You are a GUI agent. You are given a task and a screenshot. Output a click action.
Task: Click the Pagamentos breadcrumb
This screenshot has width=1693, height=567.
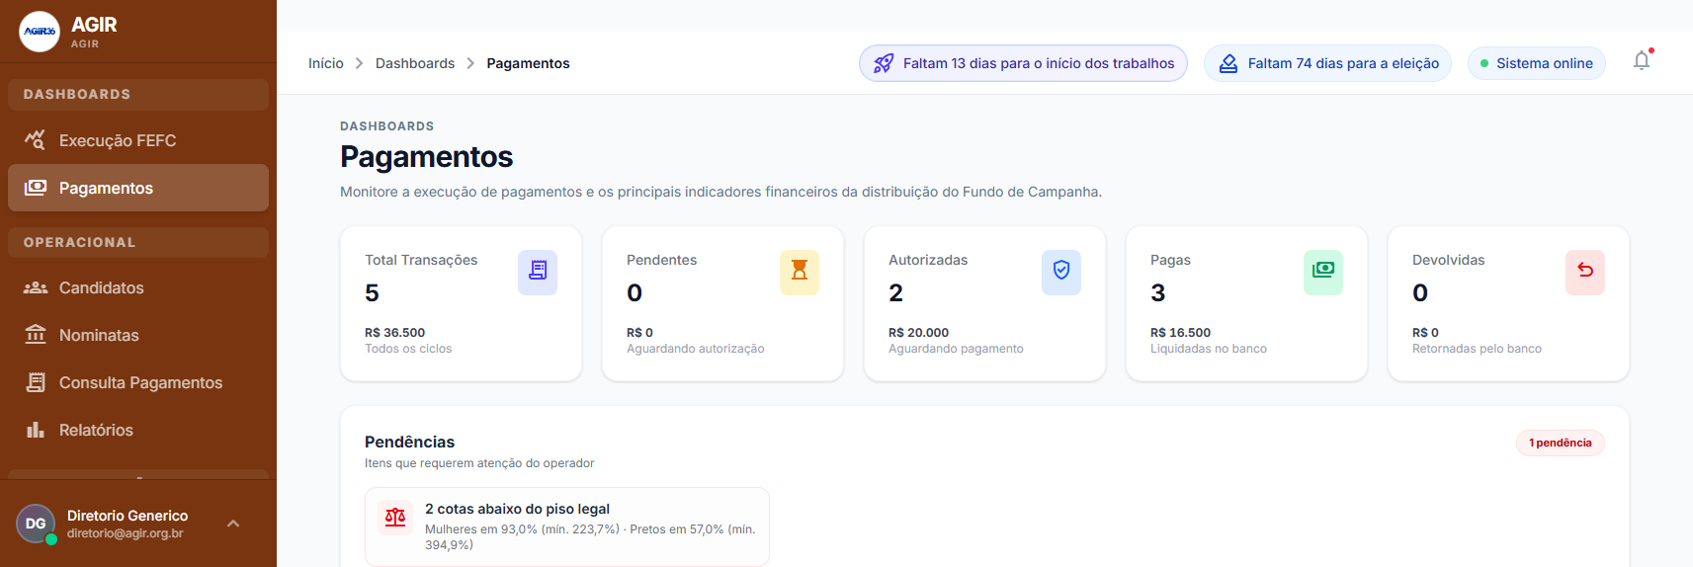pyautogui.click(x=528, y=63)
